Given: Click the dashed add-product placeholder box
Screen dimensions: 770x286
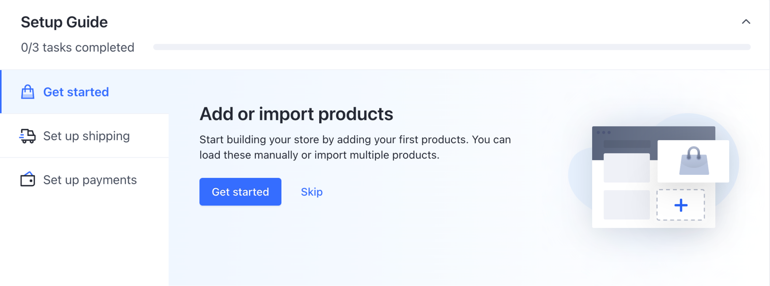Looking at the screenshot, I should (681, 205).
